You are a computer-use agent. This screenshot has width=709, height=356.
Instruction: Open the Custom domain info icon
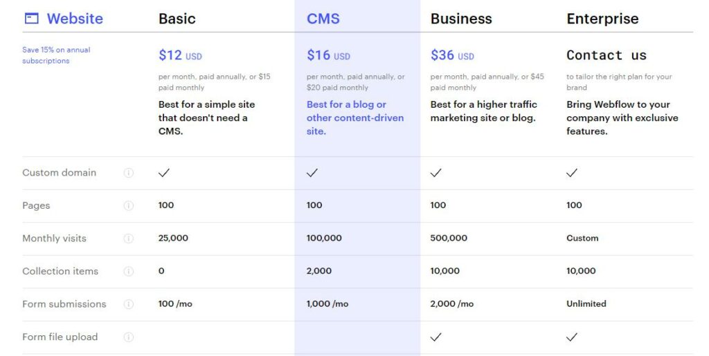129,173
